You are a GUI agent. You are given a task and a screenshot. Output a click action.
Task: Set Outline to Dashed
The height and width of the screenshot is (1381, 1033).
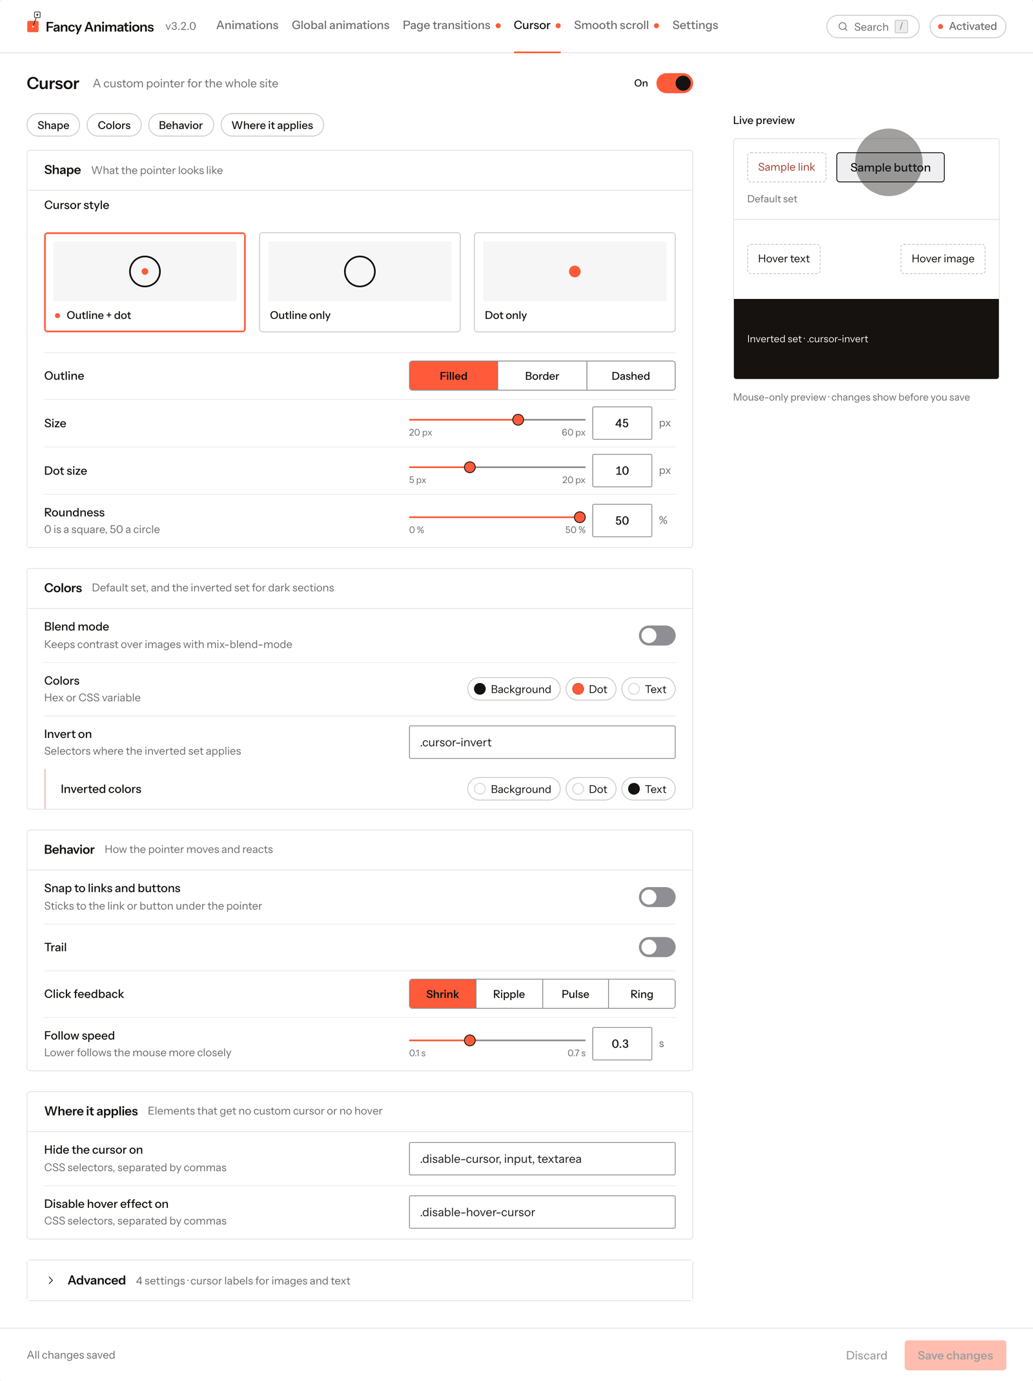click(631, 376)
